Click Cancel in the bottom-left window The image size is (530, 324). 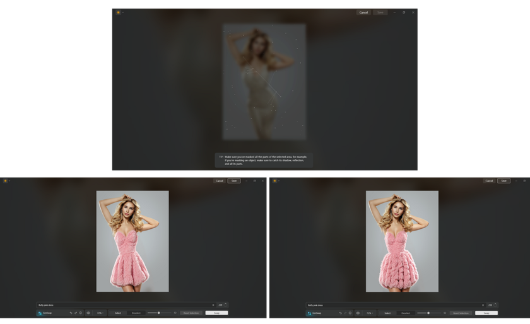[x=220, y=181]
